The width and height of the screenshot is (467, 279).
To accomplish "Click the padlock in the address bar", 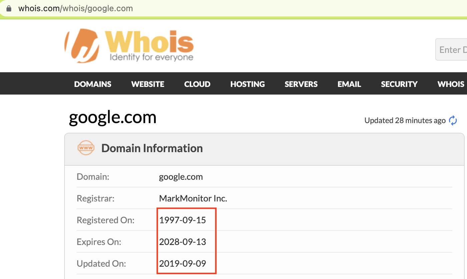I will (x=8, y=8).
